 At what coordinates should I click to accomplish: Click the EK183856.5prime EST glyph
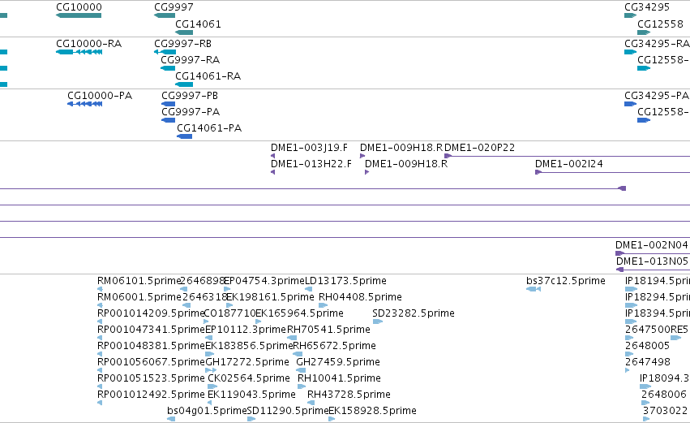click(209, 354)
